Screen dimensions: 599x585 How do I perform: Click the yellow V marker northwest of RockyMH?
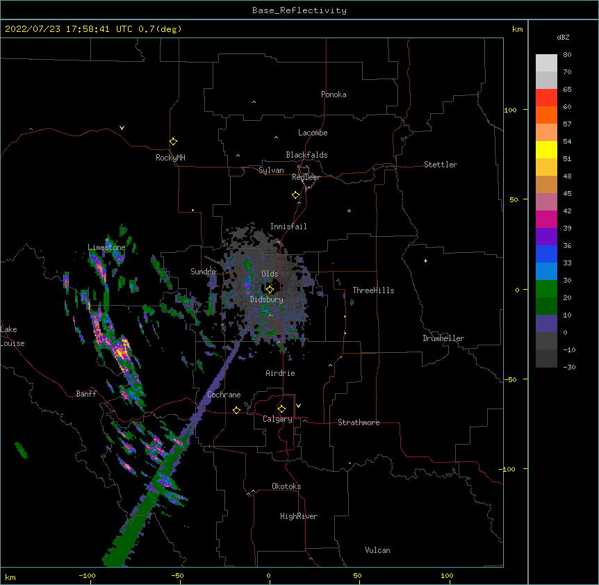point(122,128)
